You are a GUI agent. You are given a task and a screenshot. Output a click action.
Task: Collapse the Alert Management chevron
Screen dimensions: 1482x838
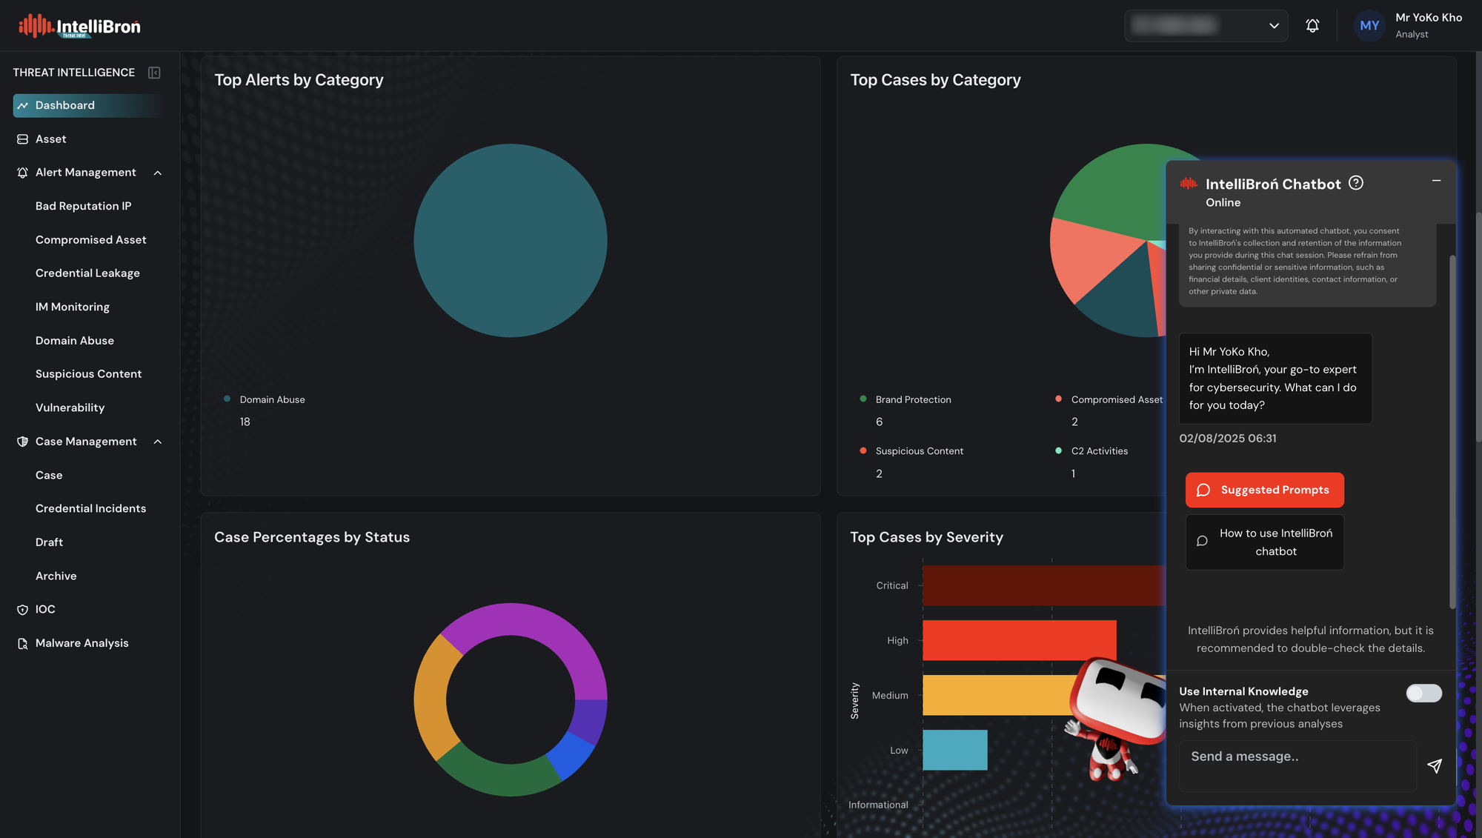158,173
